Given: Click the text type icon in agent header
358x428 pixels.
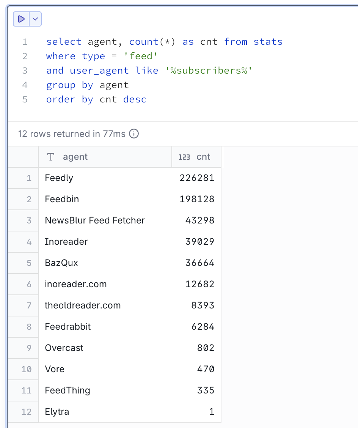Looking at the screenshot, I should coord(50,157).
